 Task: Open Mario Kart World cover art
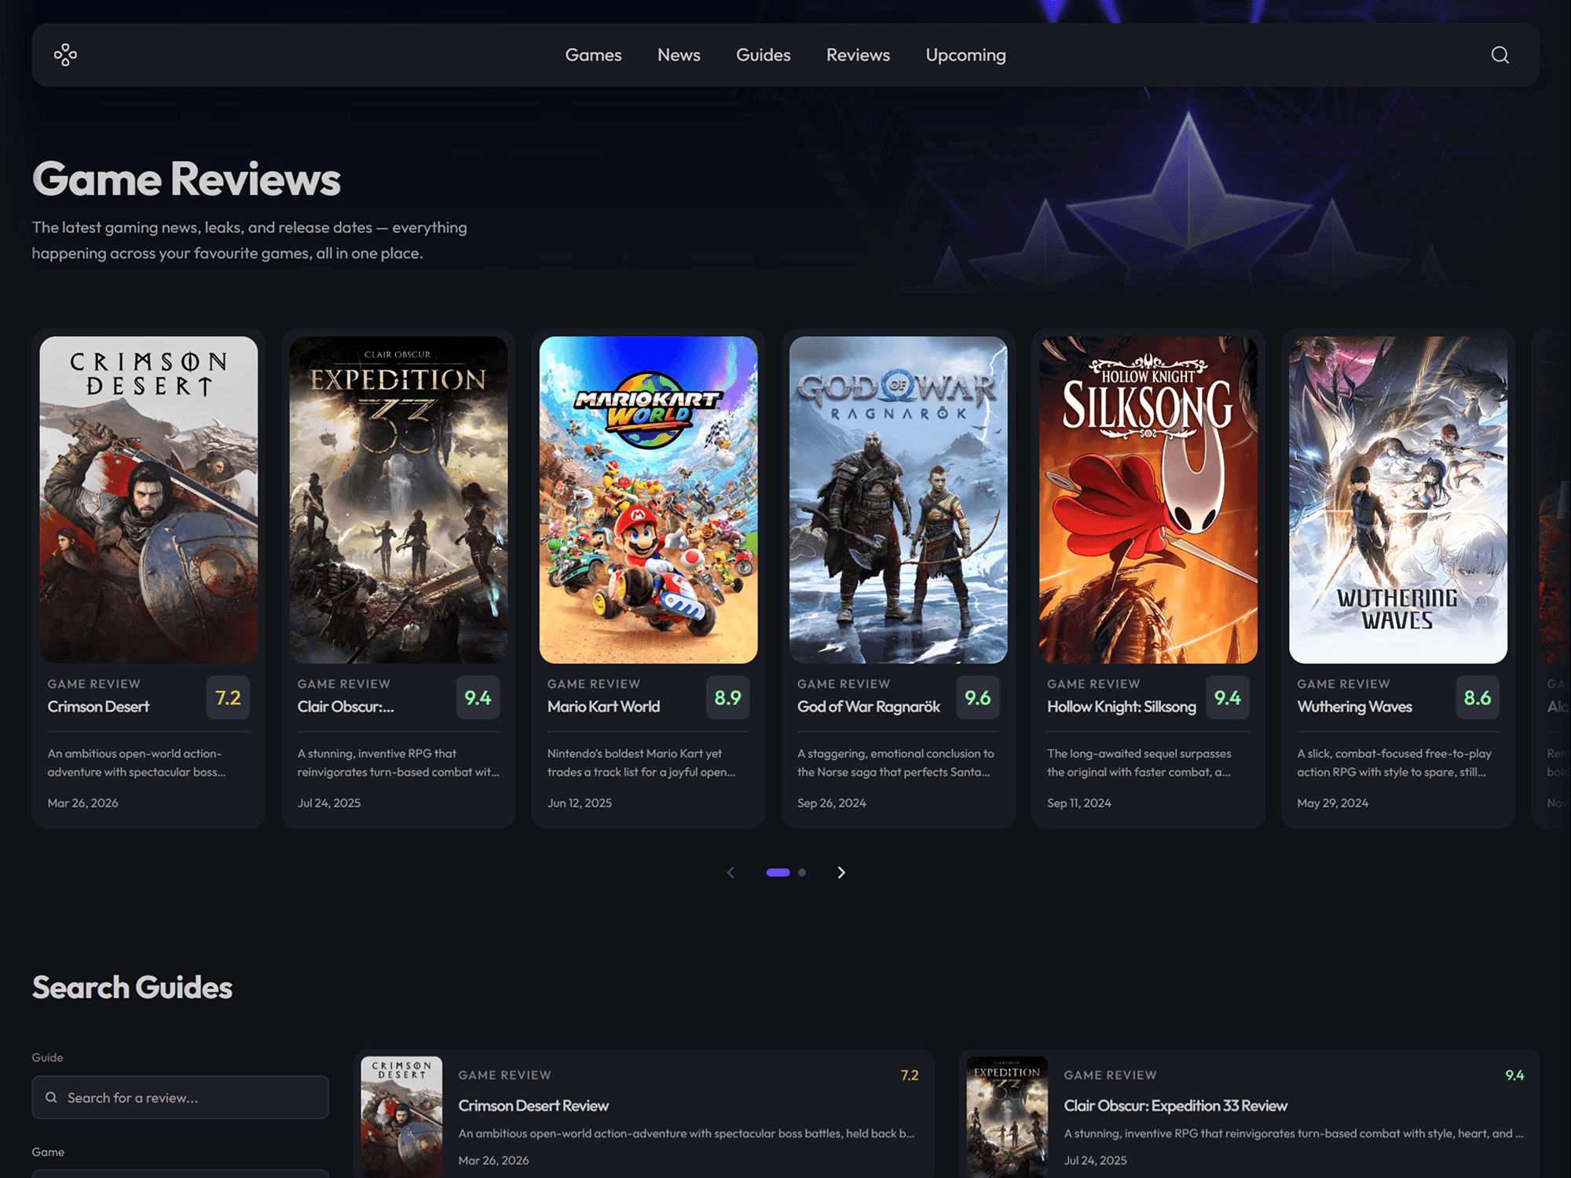click(x=648, y=500)
